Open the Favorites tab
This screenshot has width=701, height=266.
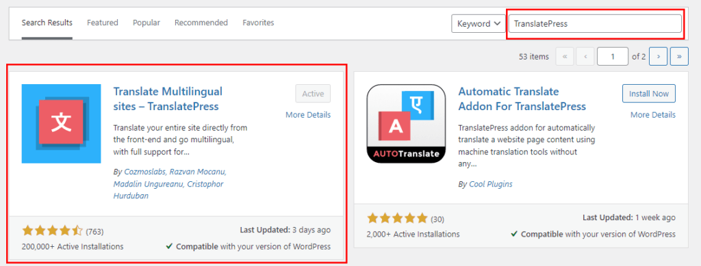click(x=258, y=23)
